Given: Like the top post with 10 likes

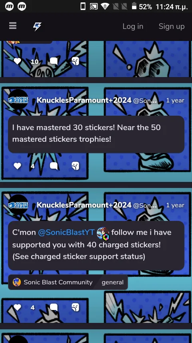Looking at the screenshot, I should click(x=18, y=61).
